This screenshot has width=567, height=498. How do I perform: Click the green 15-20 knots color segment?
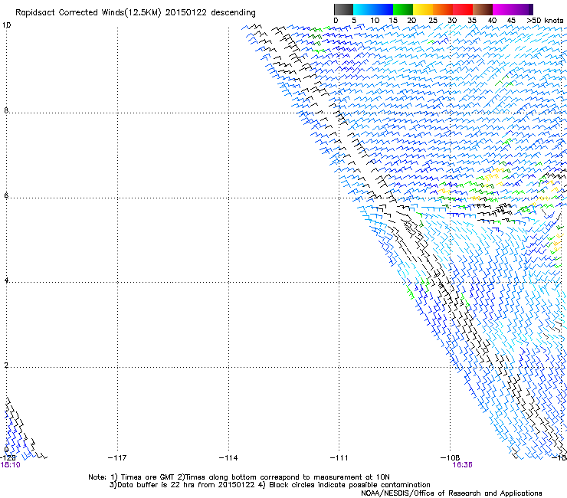tap(403, 9)
